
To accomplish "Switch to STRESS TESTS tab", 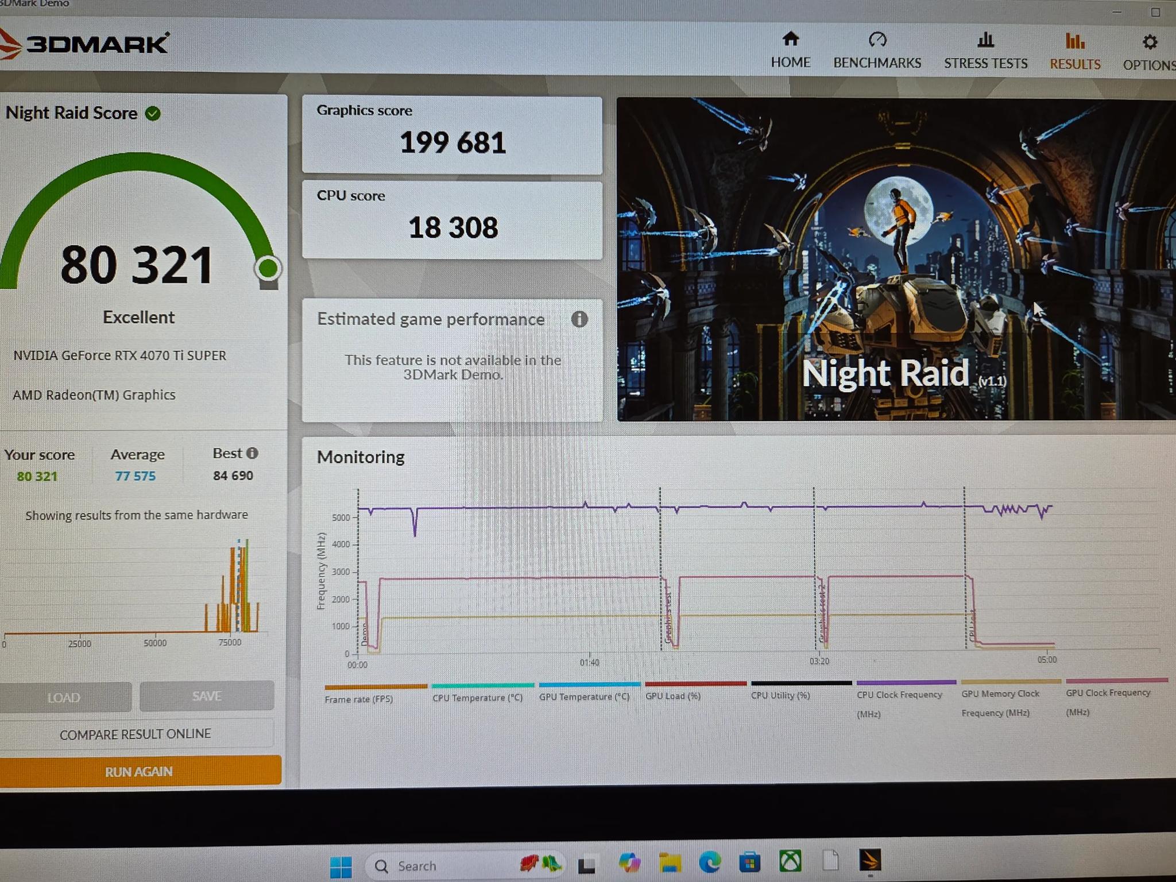I will pyautogui.click(x=985, y=51).
